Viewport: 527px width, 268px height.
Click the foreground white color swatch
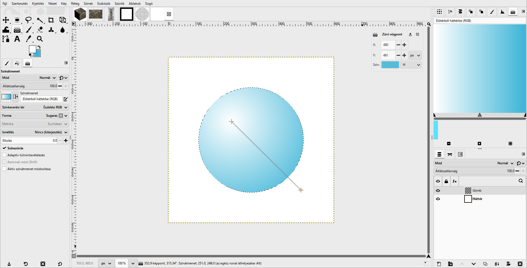click(32, 49)
